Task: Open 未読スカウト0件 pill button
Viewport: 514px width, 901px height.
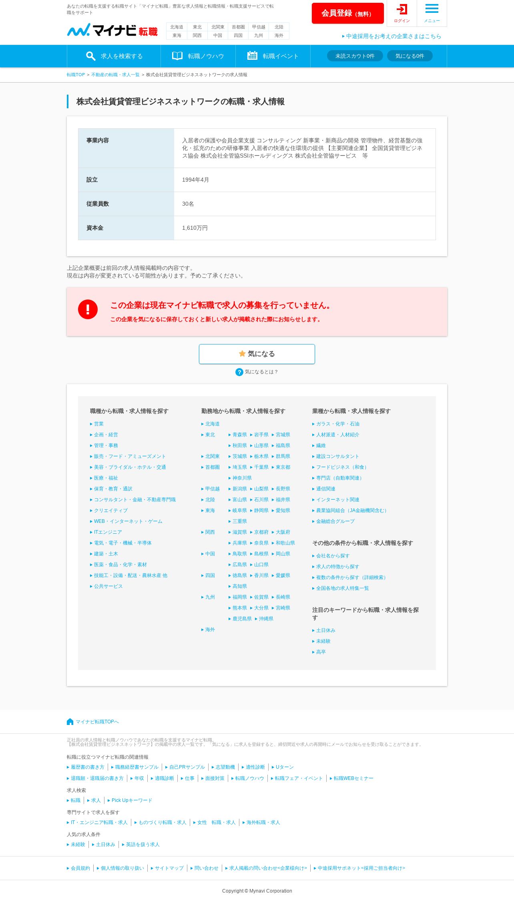Action: pos(355,56)
